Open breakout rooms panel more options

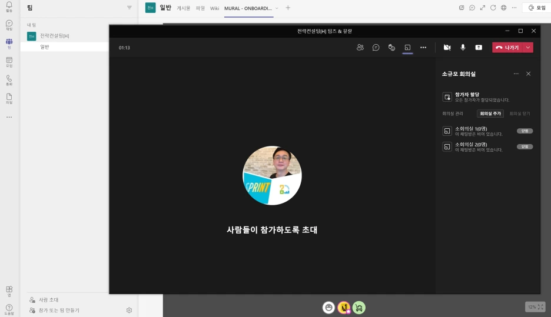[516, 74]
